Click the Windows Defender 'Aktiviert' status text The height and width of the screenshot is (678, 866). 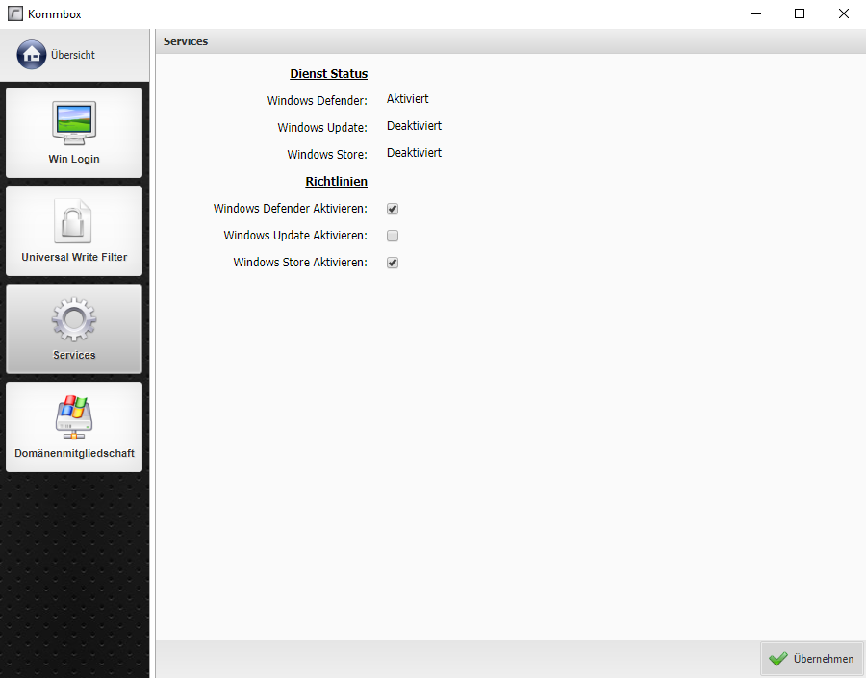pos(407,99)
